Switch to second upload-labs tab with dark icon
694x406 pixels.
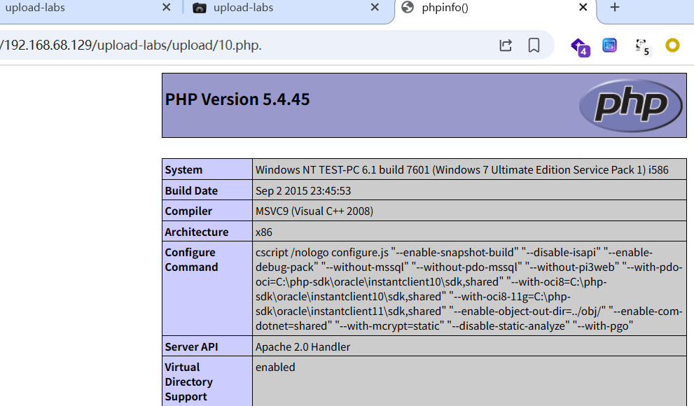(283, 8)
